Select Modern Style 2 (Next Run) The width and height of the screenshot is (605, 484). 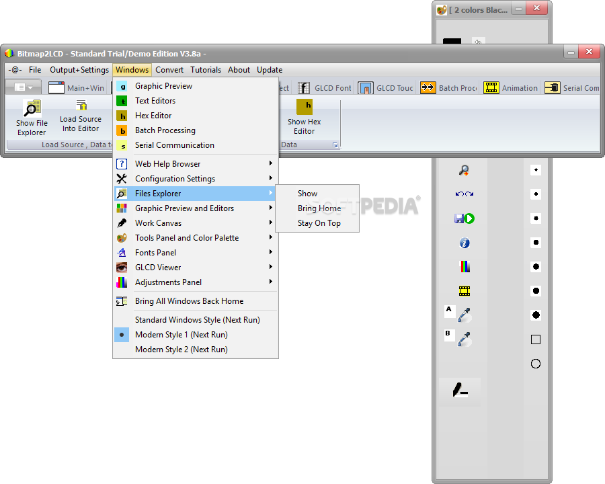point(196,350)
